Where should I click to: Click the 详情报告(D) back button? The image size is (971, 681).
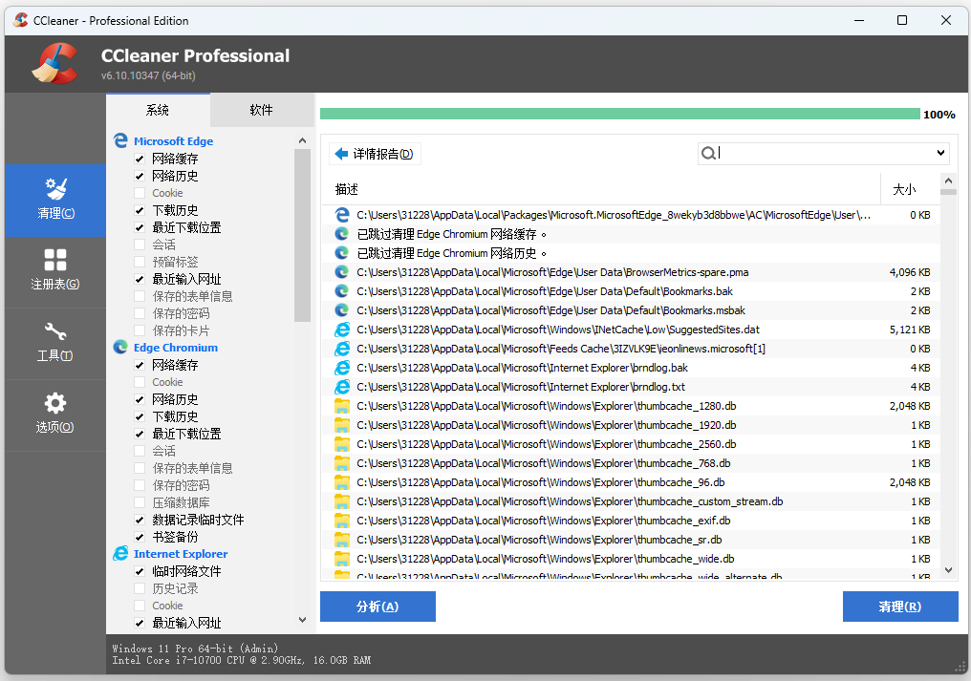pyautogui.click(x=375, y=154)
